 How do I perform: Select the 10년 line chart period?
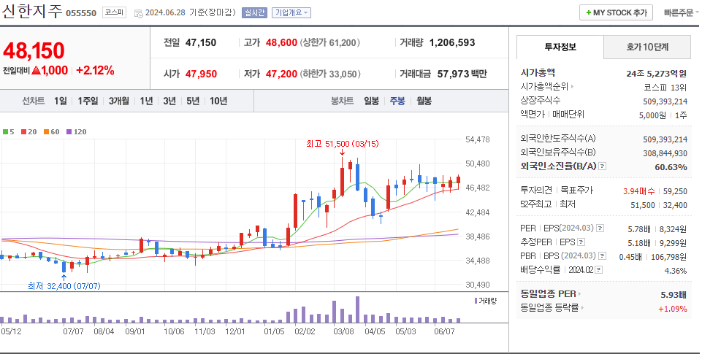coord(218,101)
